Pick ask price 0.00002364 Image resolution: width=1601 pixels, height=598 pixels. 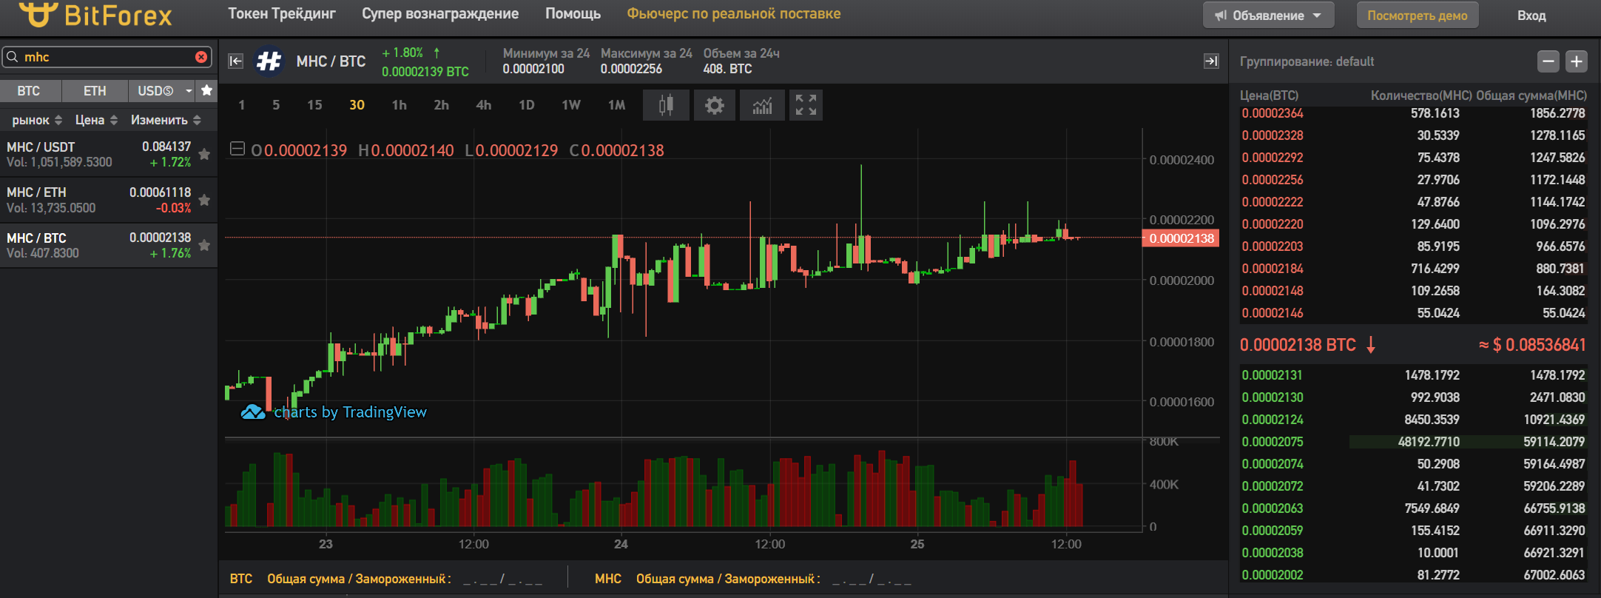[x=1273, y=113]
